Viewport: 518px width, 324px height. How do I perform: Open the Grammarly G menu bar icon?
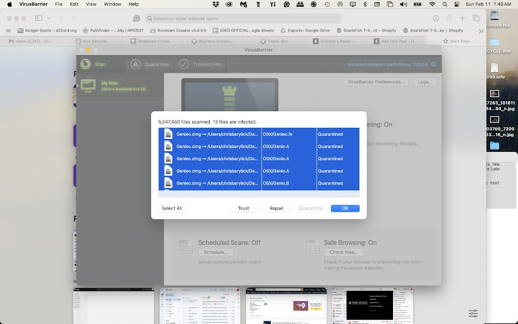point(286,4)
